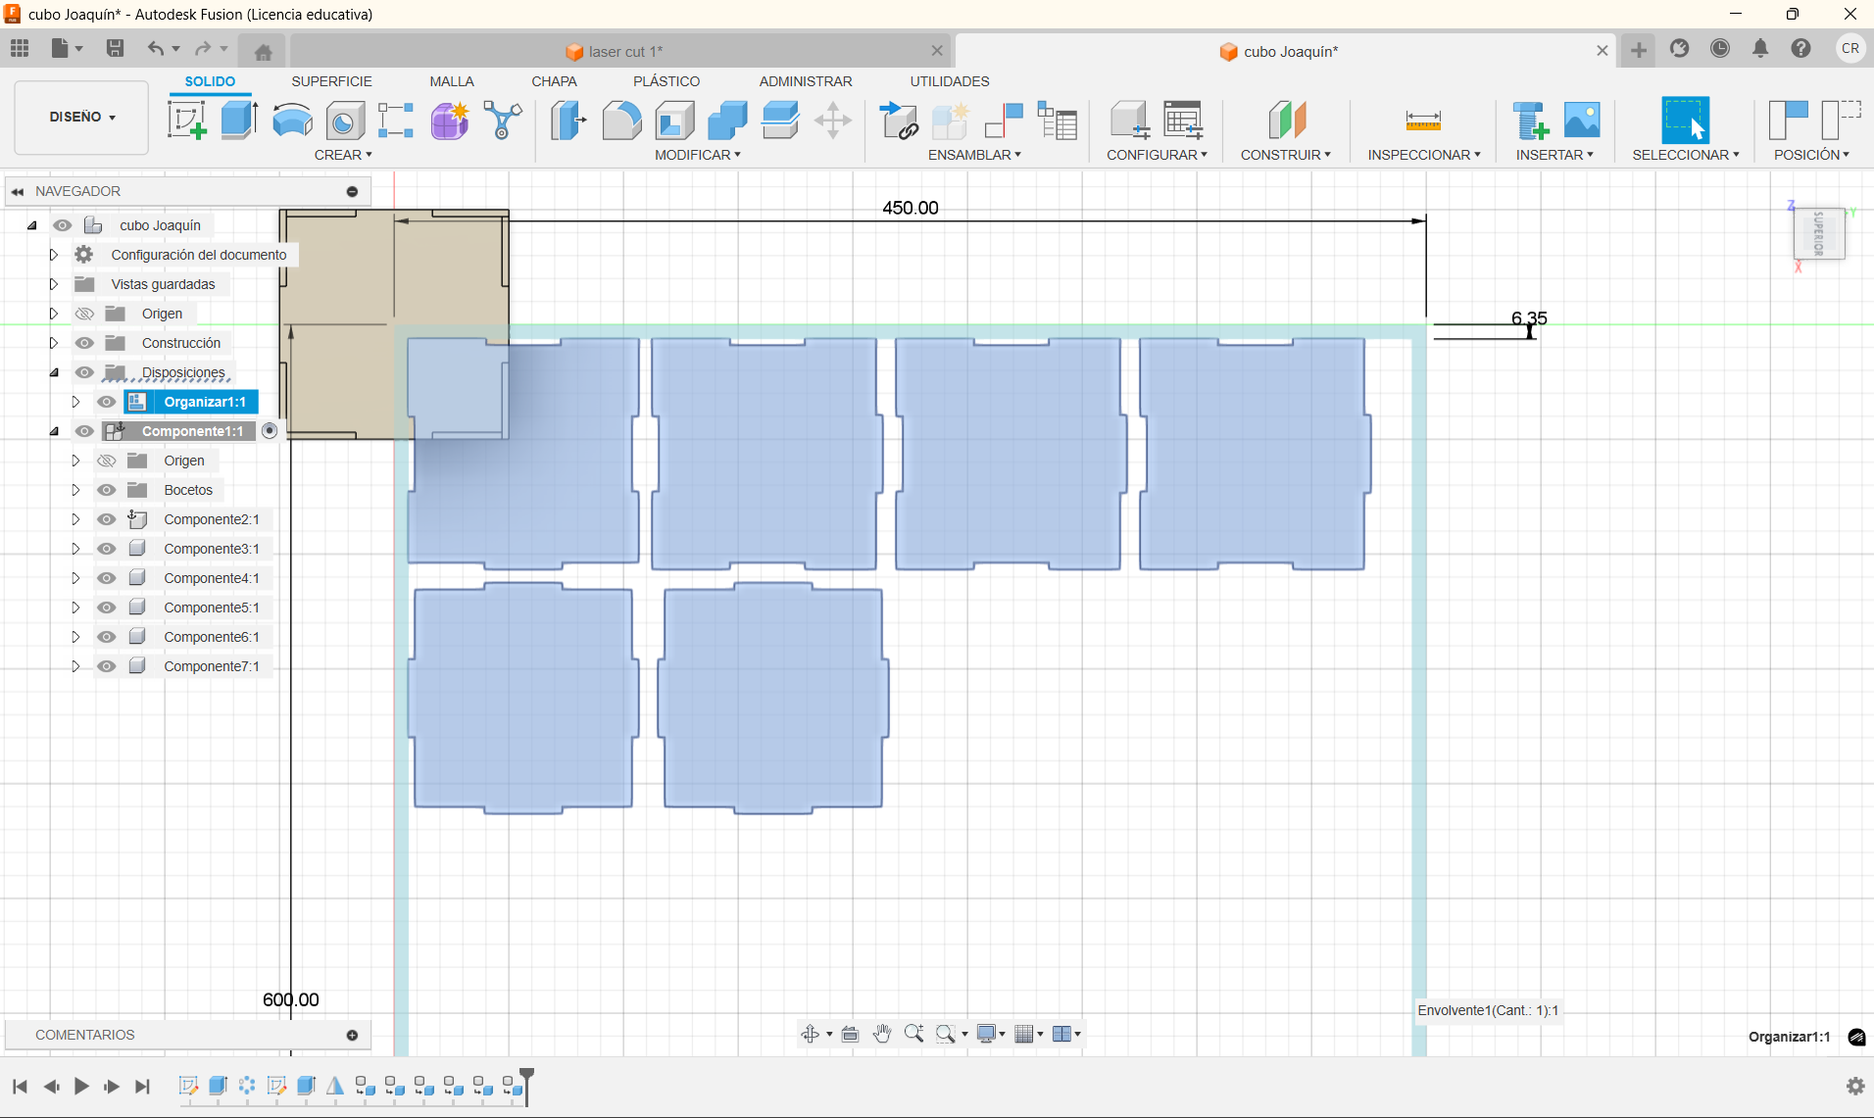Click the Save icon in title toolbar

click(115, 48)
